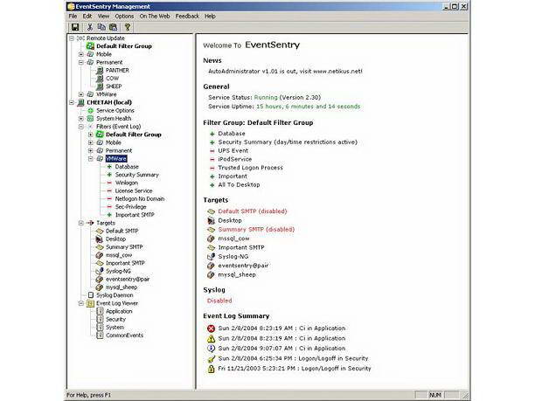Click the Paste toolbar icon
The height and width of the screenshot is (401, 535).
[113, 27]
